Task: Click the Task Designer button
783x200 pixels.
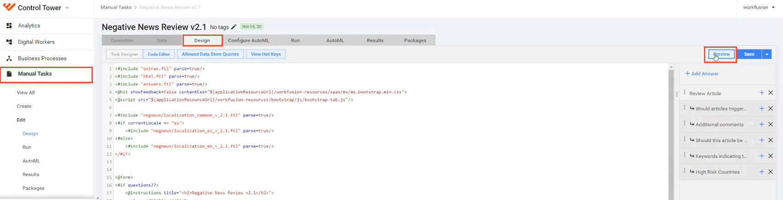Action: click(124, 54)
